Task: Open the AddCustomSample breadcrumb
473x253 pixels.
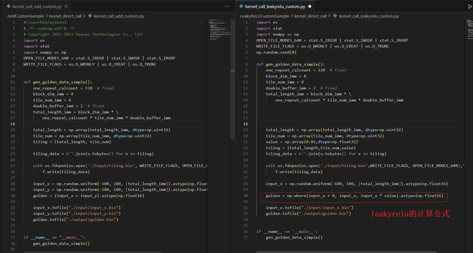Action: (x=26, y=16)
